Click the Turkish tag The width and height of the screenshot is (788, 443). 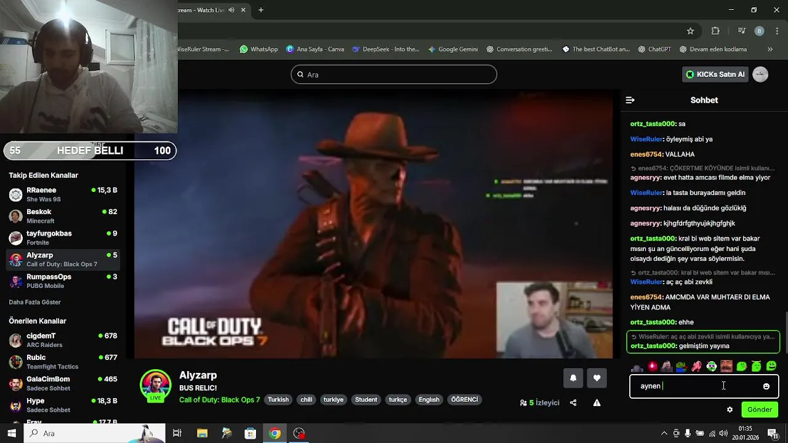click(x=278, y=400)
